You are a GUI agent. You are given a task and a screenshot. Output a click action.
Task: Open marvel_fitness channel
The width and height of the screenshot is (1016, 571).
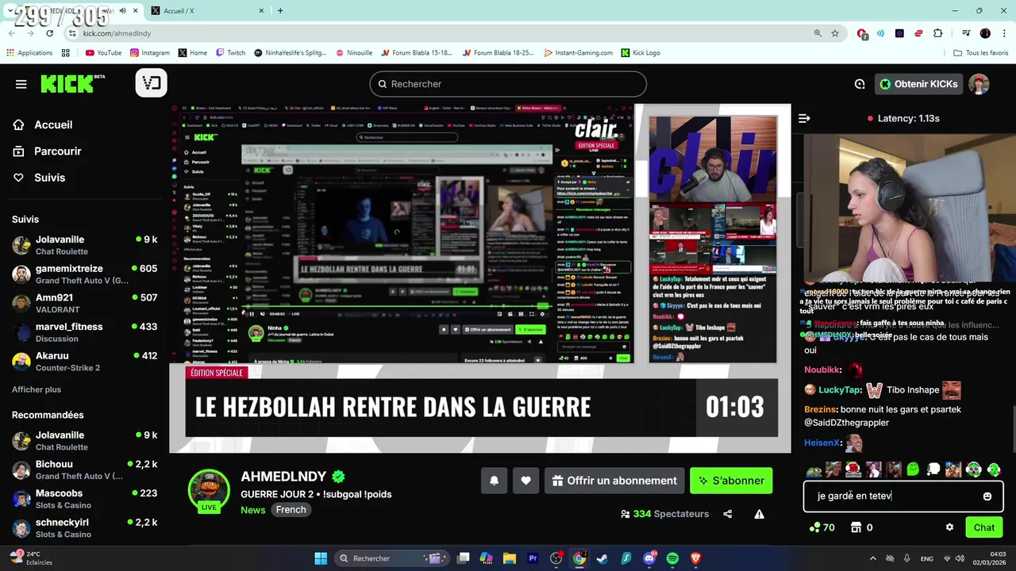[84, 332]
